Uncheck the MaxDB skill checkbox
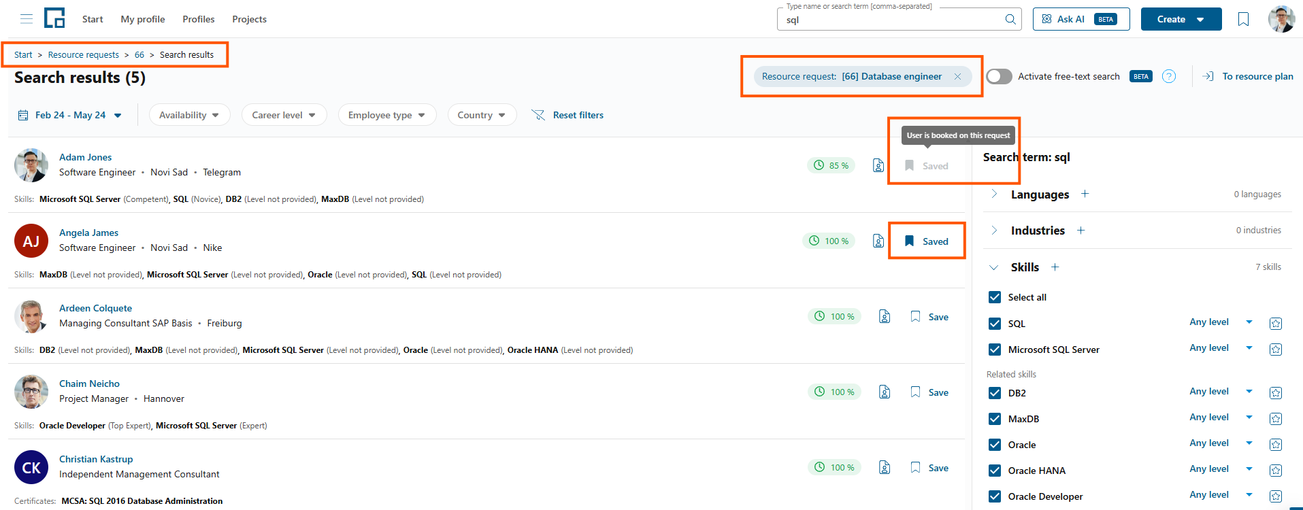The width and height of the screenshot is (1303, 510). pos(995,419)
